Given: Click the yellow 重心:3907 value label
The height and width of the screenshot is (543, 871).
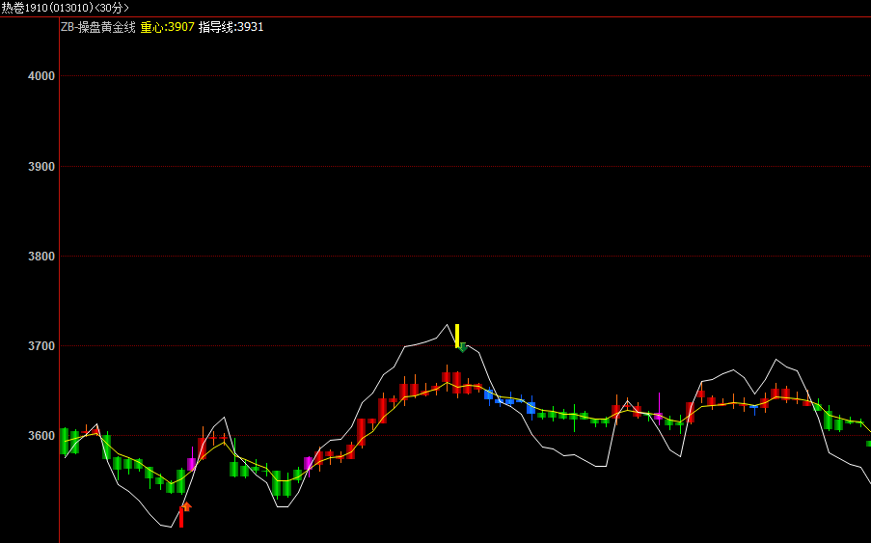Looking at the screenshot, I should click(167, 27).
